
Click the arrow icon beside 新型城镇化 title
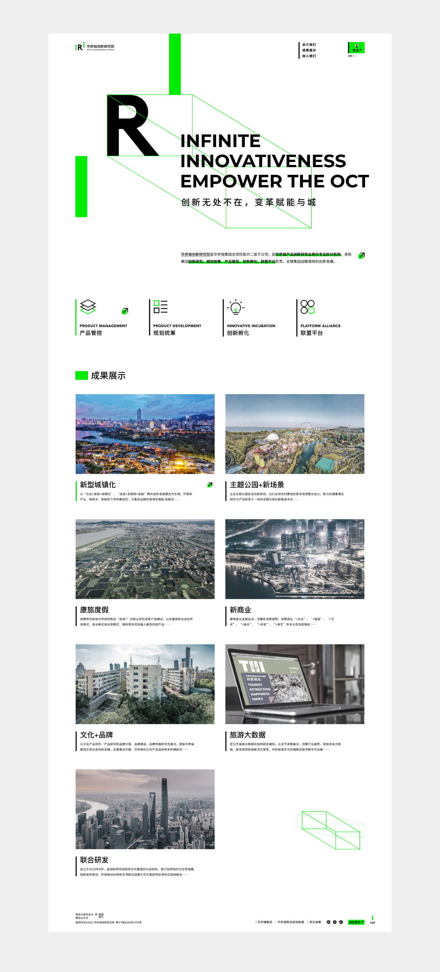coord(210,485)
